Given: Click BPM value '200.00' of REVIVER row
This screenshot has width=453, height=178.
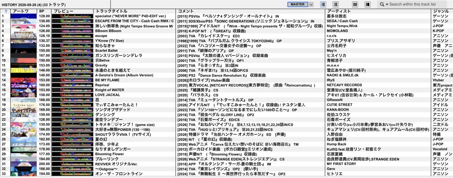Looking at the screenshot, I should (x=45, y=163).
